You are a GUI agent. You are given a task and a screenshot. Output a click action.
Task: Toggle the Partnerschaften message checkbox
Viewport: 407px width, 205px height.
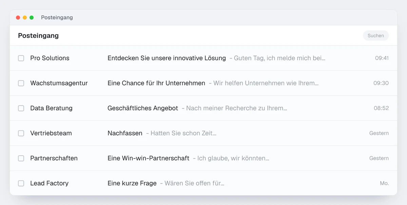click(x=21, y=158)
